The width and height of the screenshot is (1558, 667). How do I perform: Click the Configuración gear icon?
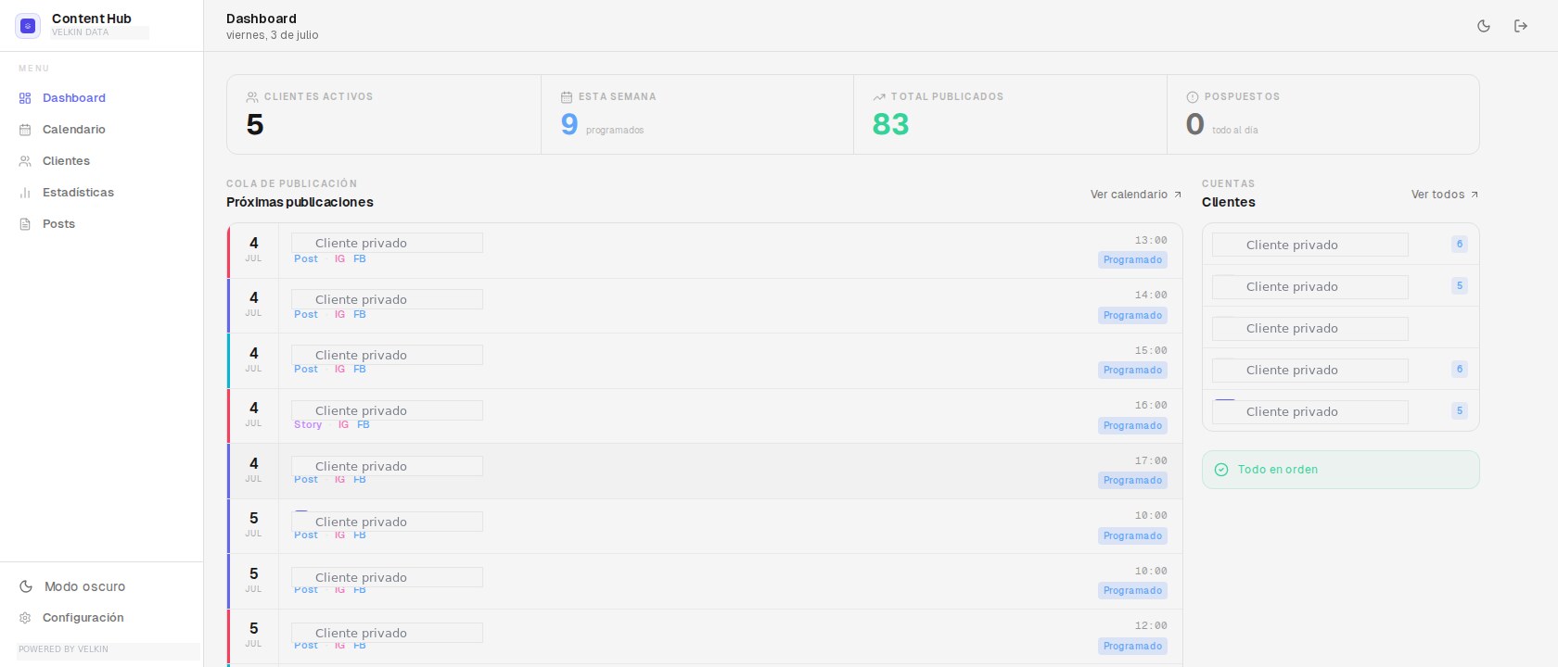[x=25, y=618]
